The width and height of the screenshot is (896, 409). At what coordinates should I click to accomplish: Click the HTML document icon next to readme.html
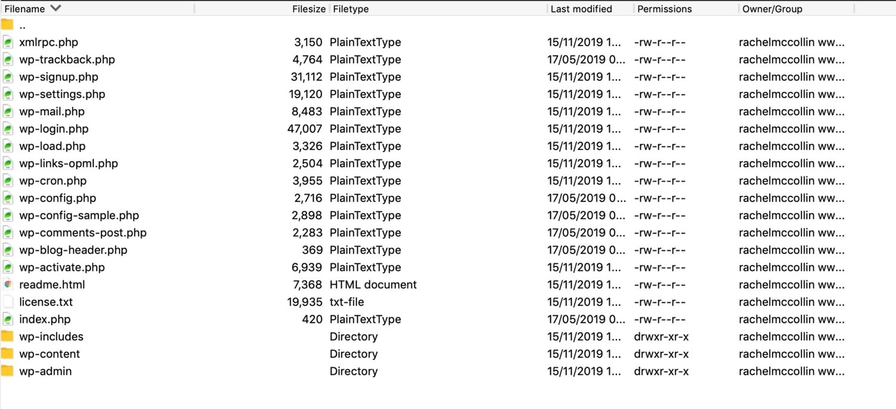tap(8, 285)
